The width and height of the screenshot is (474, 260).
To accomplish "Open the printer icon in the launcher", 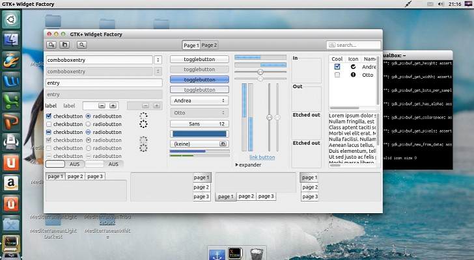I will click(x=11, y=141).
